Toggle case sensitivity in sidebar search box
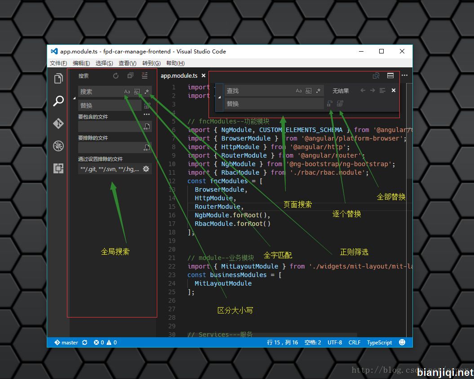Viewport: 474px width, 379px height. click(x=127, y=92)
